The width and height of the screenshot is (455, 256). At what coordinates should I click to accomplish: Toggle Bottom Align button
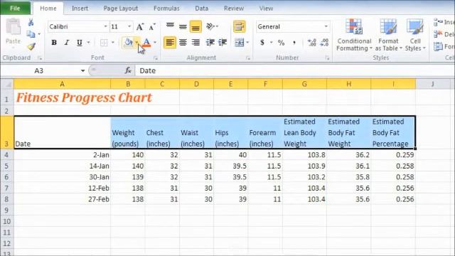[196, 26]
